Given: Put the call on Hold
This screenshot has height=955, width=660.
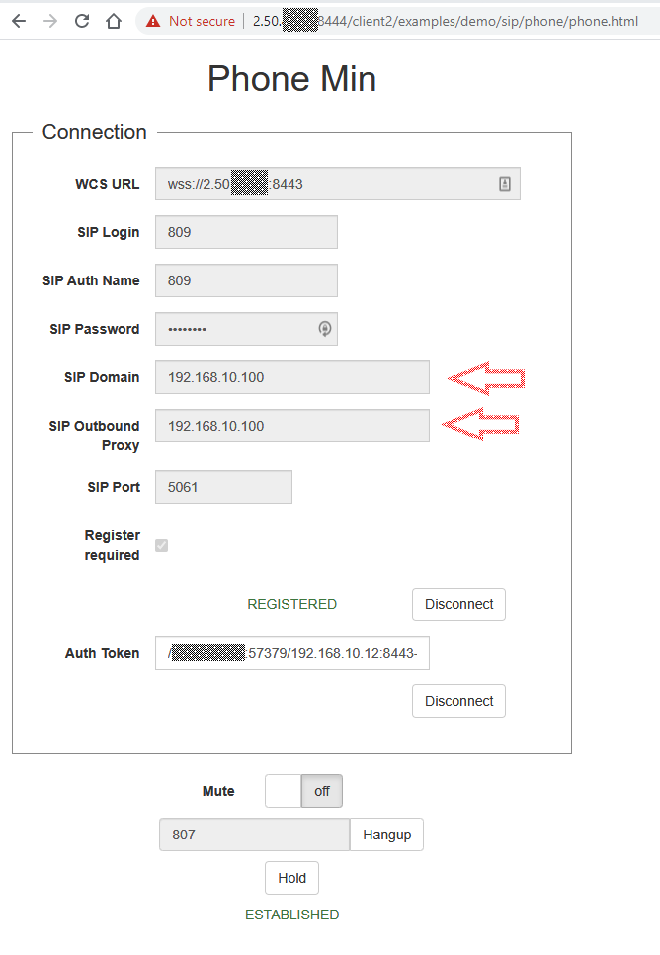Looking at the screenshot, I should [x=291, y=878].
